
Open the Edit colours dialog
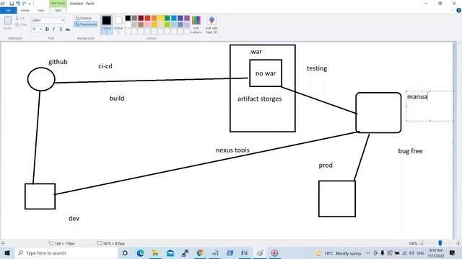tap(196, 24)
